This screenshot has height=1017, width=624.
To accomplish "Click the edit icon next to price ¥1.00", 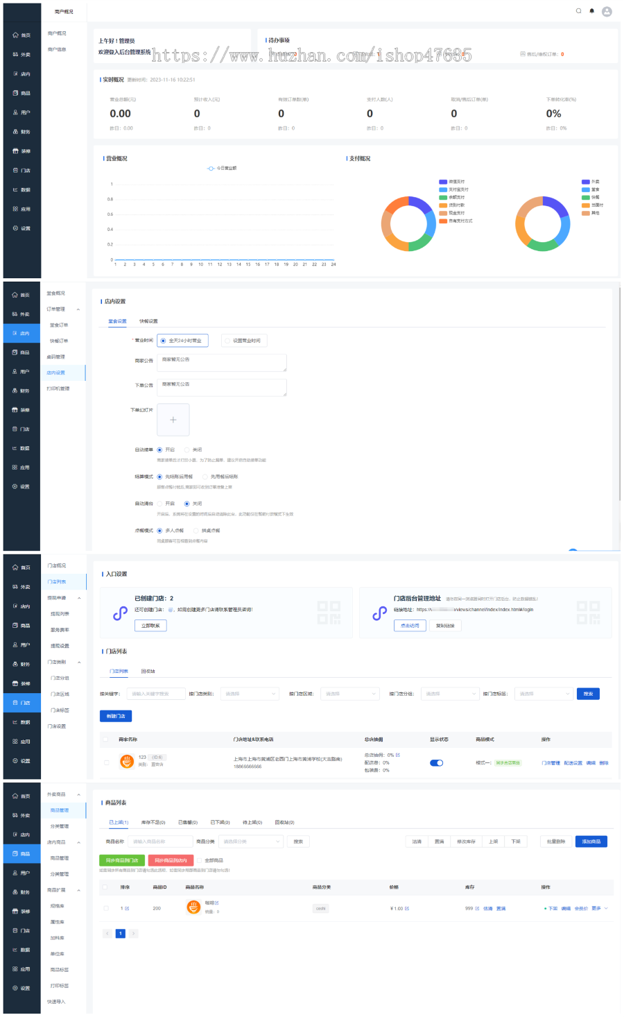I will click(x=407, y=908).
